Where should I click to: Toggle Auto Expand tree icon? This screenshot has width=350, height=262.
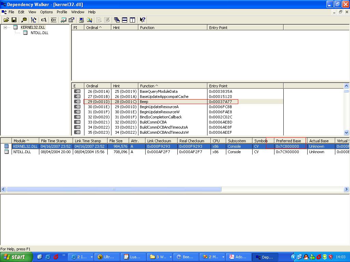33,20
